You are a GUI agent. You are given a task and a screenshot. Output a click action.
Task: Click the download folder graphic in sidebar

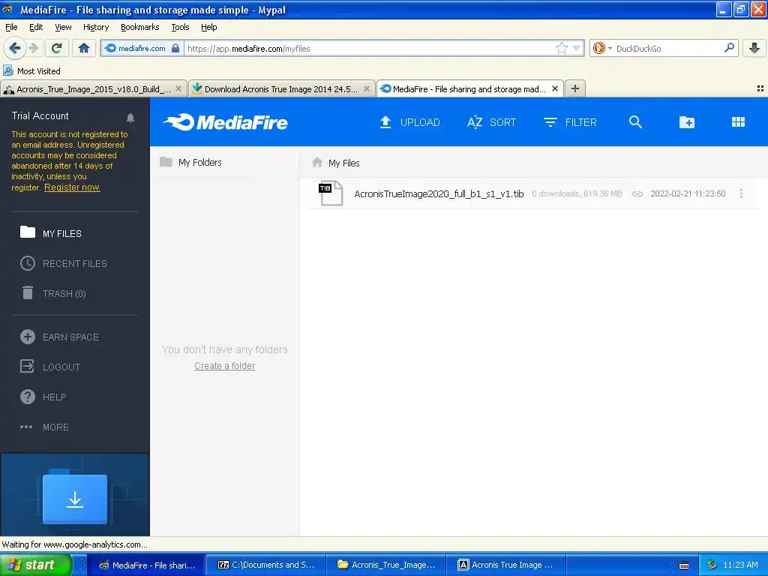coord(74,498)
